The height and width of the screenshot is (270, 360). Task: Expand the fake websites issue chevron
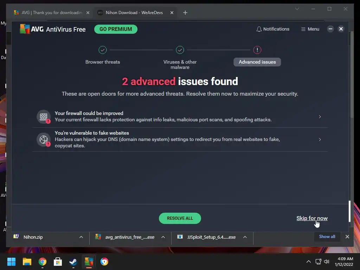tap(320, 140)
